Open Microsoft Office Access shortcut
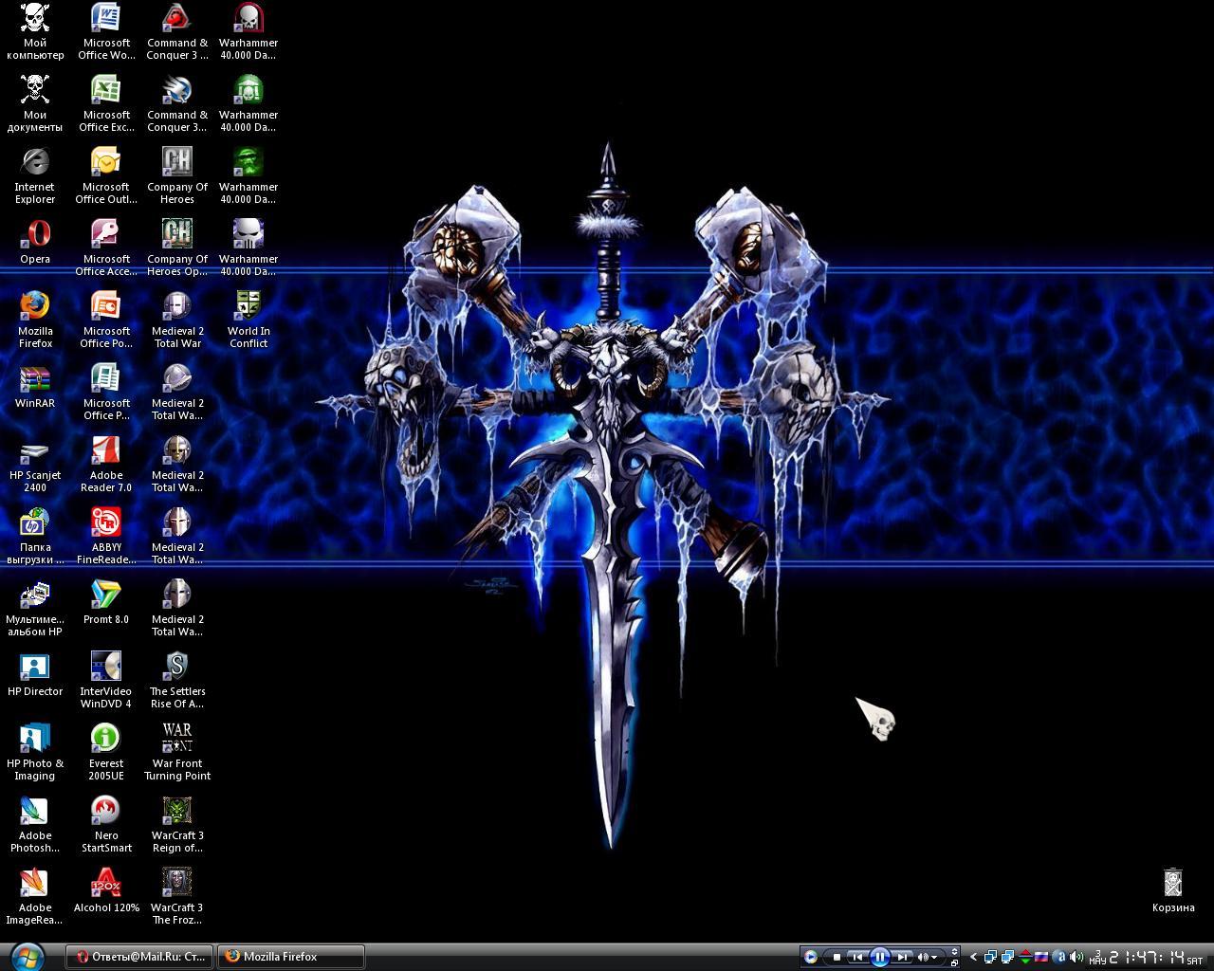 pos(106,247)
